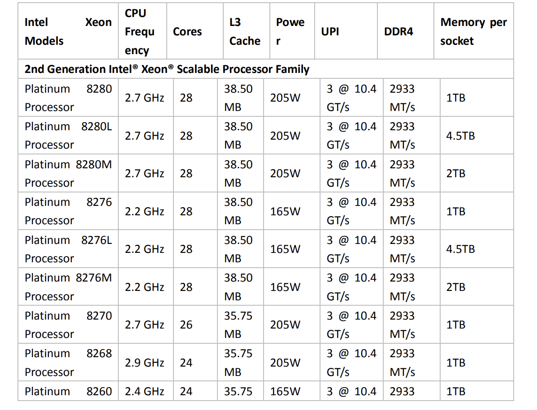Click the Platinum 8276 Processor cell

point(68,211)
